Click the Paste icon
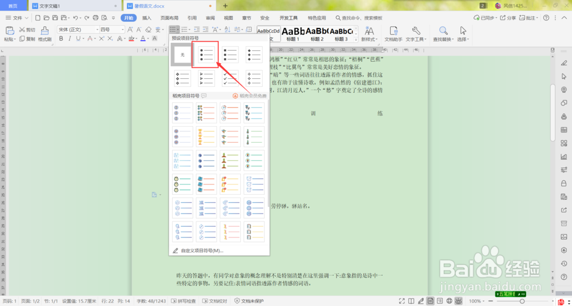The height and width of the screenshot is (306, 572). pos(10,31)
